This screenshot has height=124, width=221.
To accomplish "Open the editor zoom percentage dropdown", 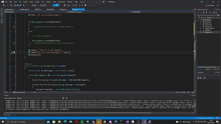I will (x=7, y=92).
